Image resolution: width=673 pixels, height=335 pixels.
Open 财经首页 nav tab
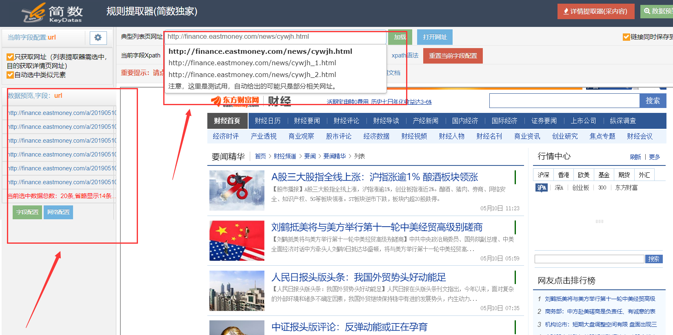pyautogui.click(x=227, y=121)
